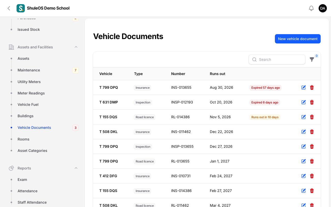
Task: Open the table filter funnel icon
Action: click(312, 60)
